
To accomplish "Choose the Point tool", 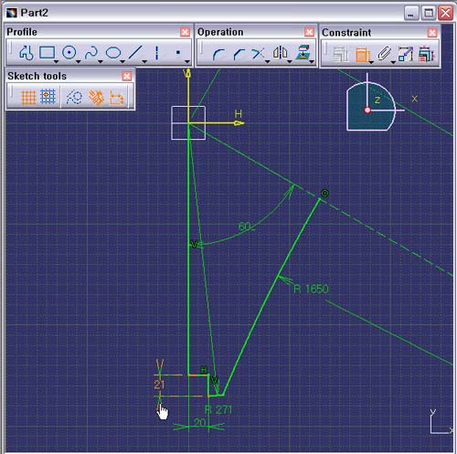I will coord(178,52).
